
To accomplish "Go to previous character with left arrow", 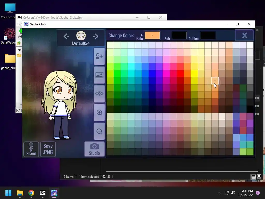I will point(66,36).
